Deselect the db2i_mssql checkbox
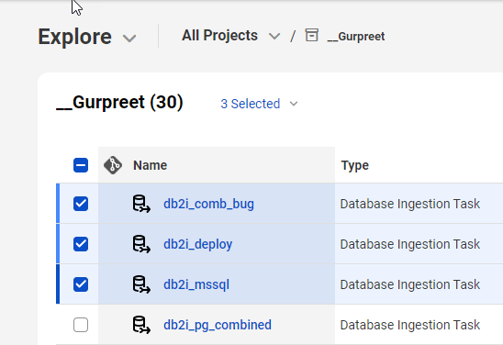 pyautogui.click(x=81, y=284)
